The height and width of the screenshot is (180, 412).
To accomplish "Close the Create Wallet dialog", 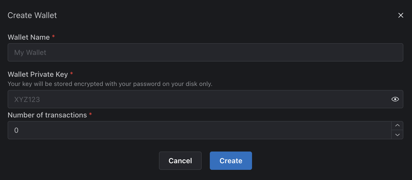I will pyautogui.click(x=401, y=15).
